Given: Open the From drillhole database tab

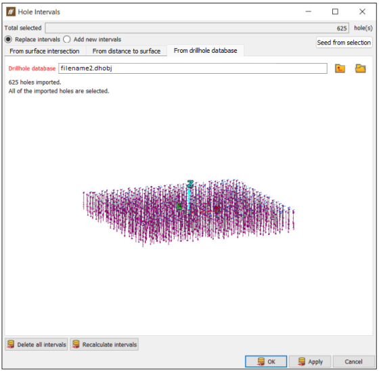Looking at the screenshot, I should [x=206, y=51].
